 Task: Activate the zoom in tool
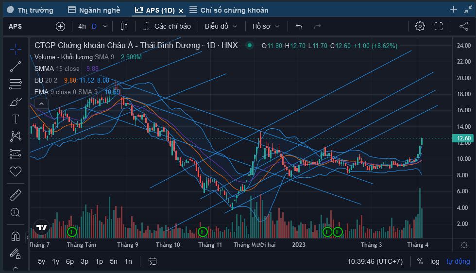[16, 212]
